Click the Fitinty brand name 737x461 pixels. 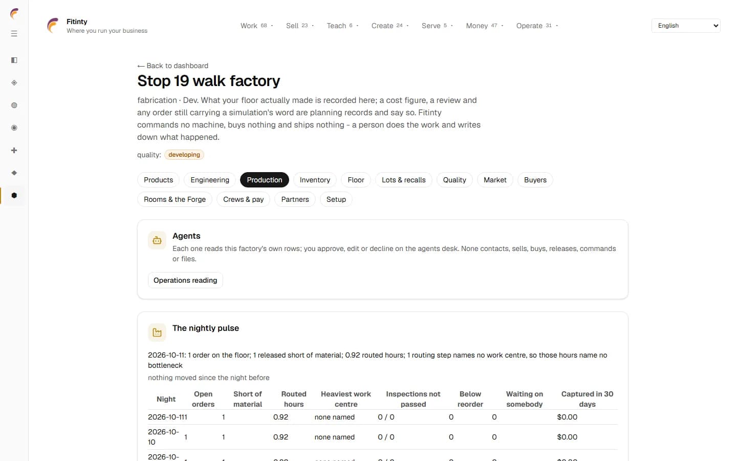(x=77, y=22)
